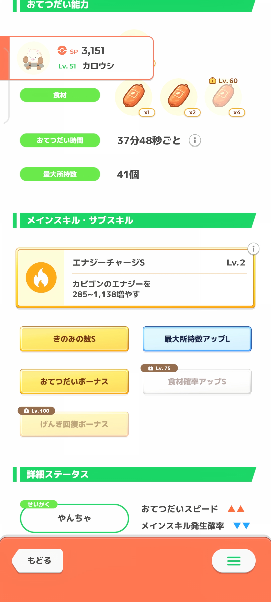Open the hamburger menu button
Image resolution: width=271 pixels, height=602 pixels.
[x=234, y=561]
